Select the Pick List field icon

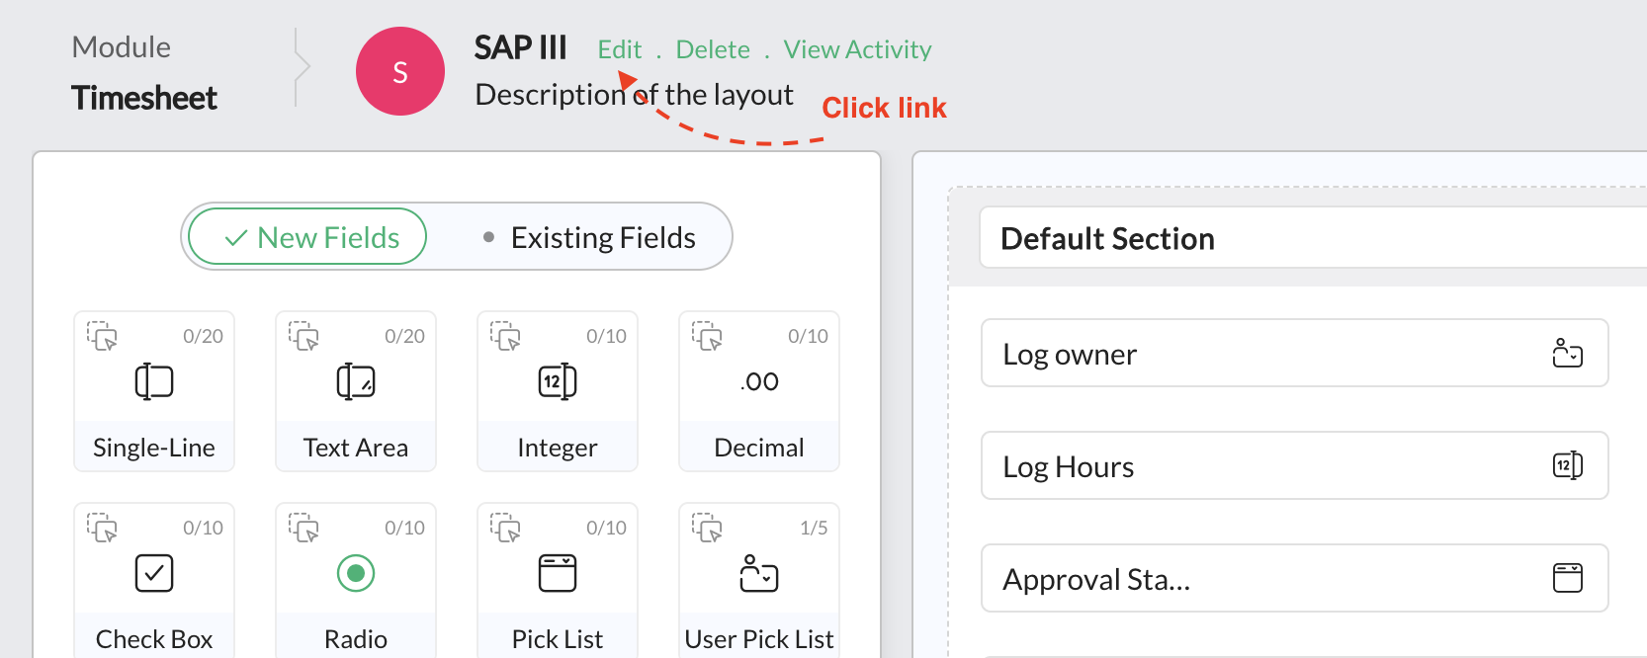tap(558, 573)
